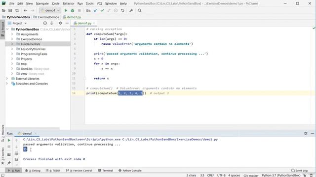Open a file with the toolbar Open icon

coord(3,10)
